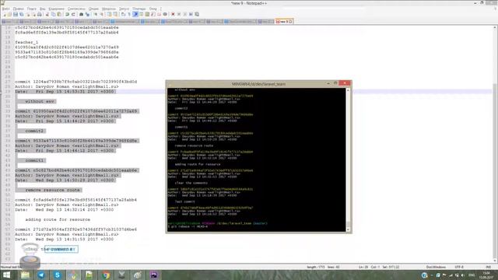The height and width of the screenshot is (280, 498).
Task: Open File Explorer from the taskbar
Action: pyautogui.click(x=25, y=275)
